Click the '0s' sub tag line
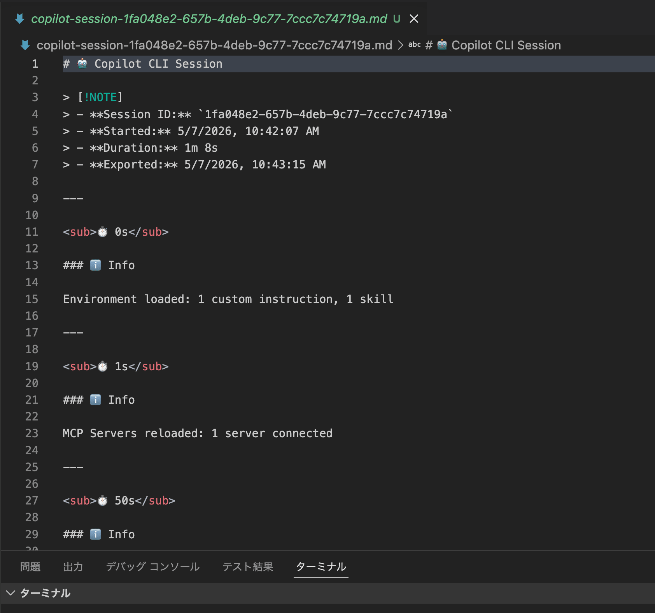 pyautogui.click(x=116, y=232)
